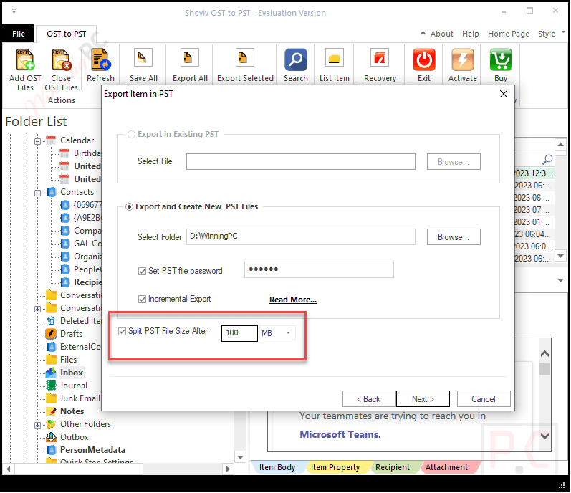Click Cancel in the export dialog
Viewport: 571px width, 493px height.
coord(484,399)
